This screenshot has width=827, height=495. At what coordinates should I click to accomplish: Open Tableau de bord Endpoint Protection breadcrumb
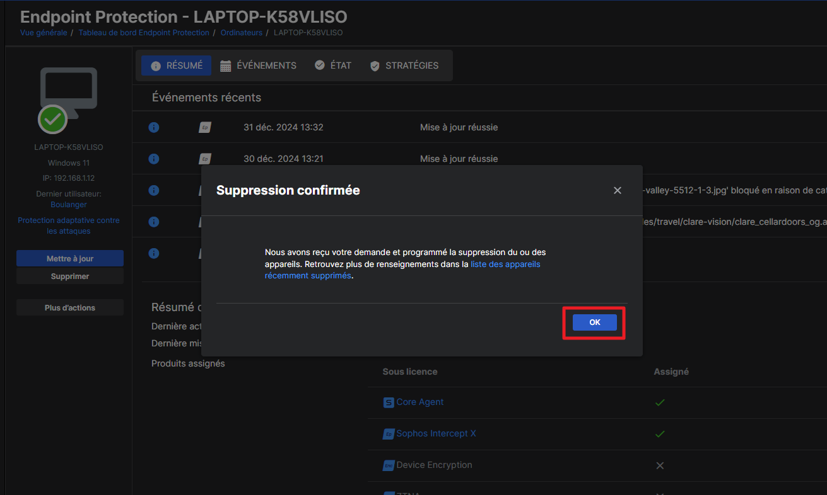144,33
